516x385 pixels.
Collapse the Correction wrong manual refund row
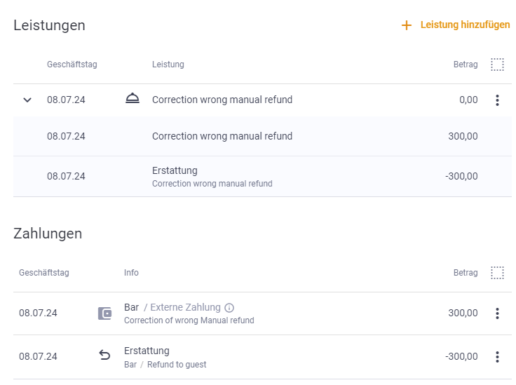click(x=27, y=100)
